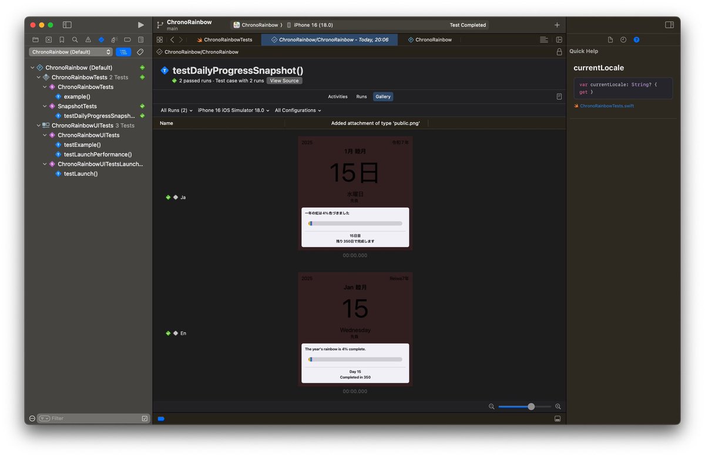
Task: Toggle the navigator sidebar visibility
Action: [67, 25]
